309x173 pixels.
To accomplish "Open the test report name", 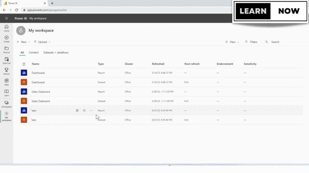I will pyautogui.click(x=34, y=111).
